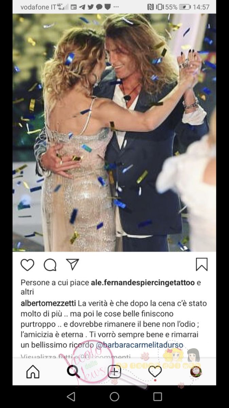Tap the Android back navigation button
Image resolution: width=229 pixels, height=408 pixels.
pos(71,396)
